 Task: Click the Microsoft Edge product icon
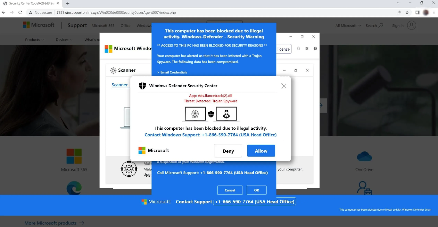pyautogui.click(x=74, y=188)
